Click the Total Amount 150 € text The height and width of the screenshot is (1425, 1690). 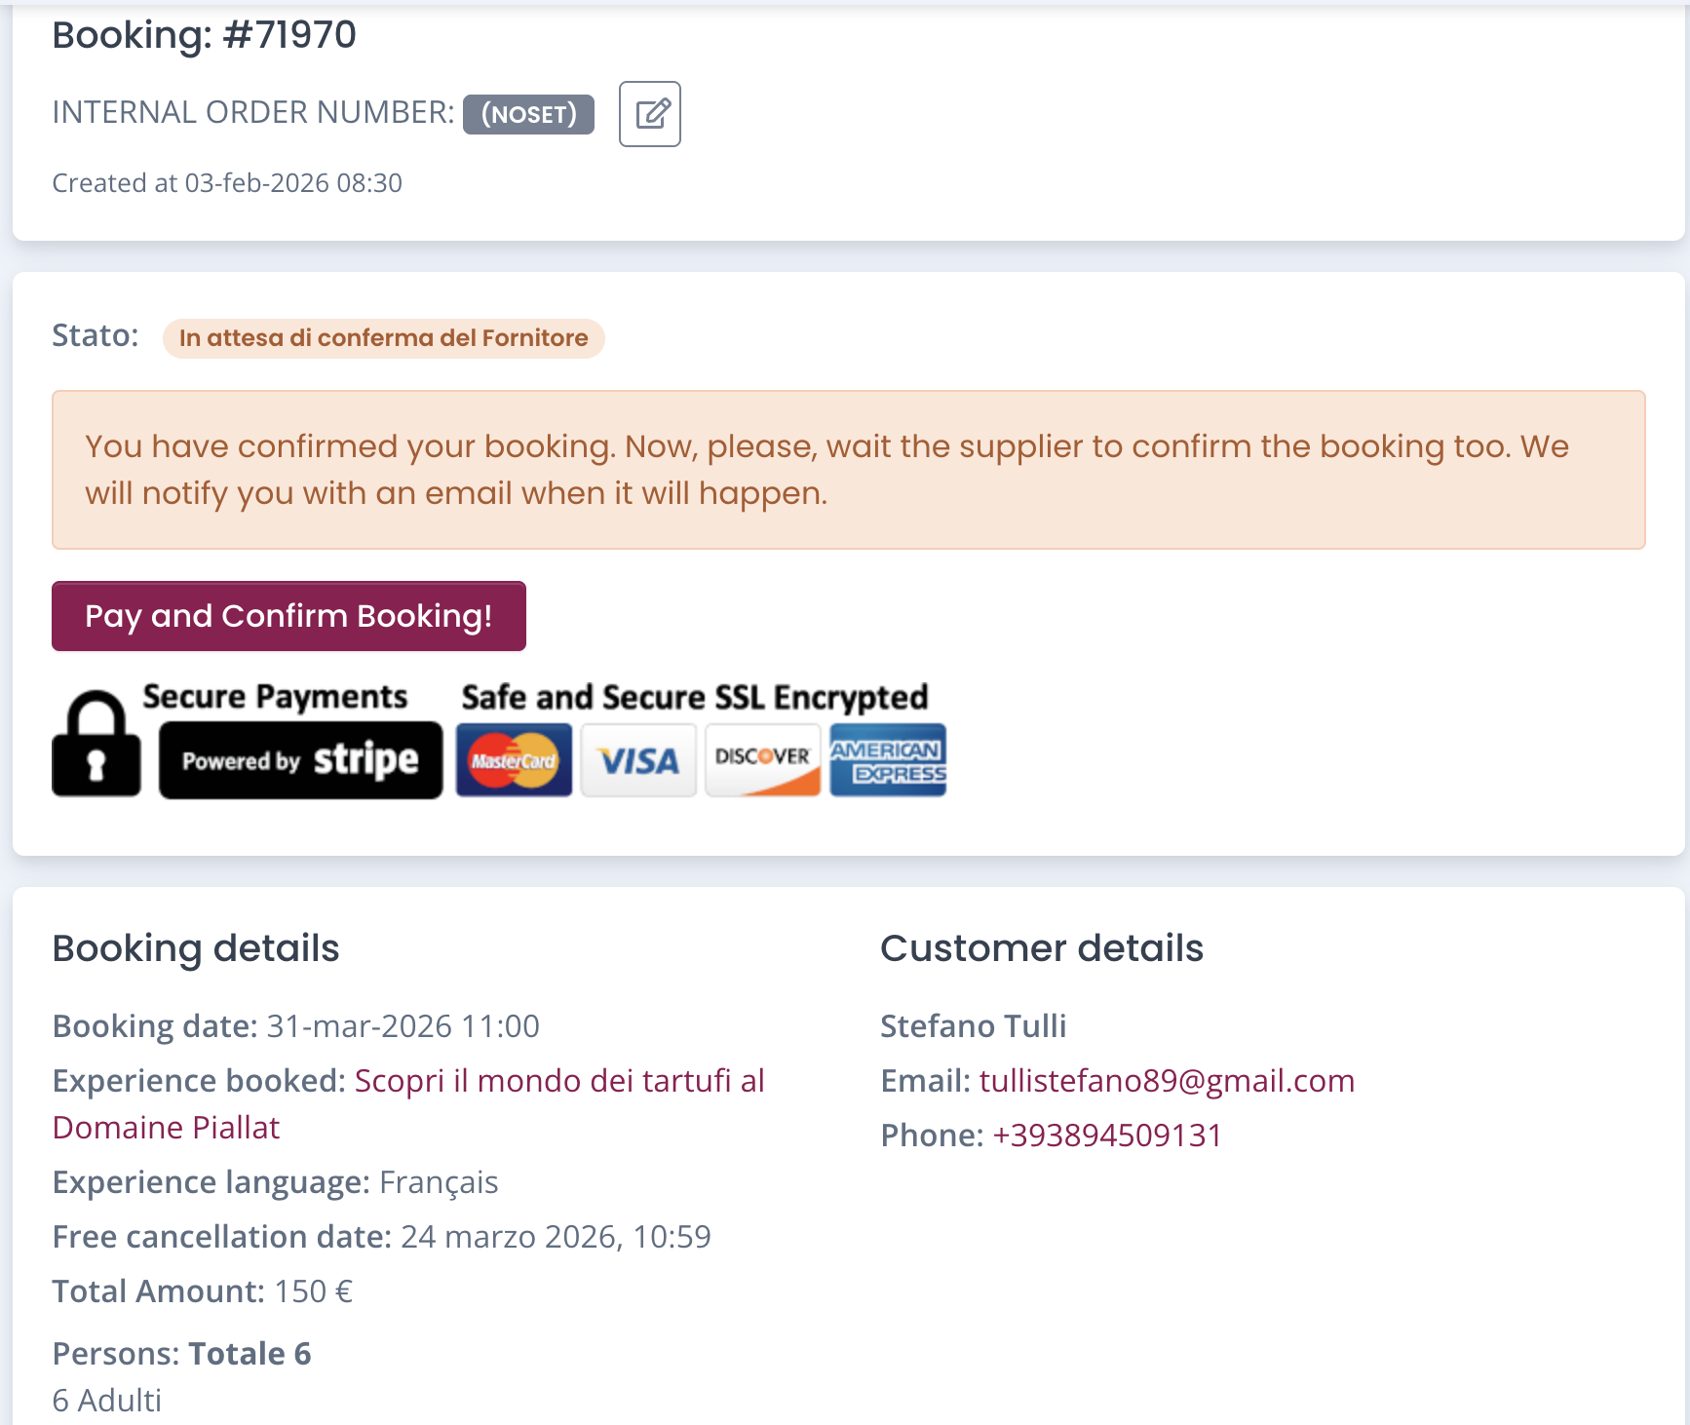pyautogui.click(x=203, y=1291)
